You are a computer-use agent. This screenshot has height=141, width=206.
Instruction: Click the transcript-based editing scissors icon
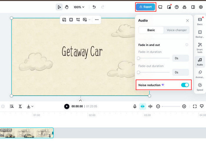pos(11,106)
